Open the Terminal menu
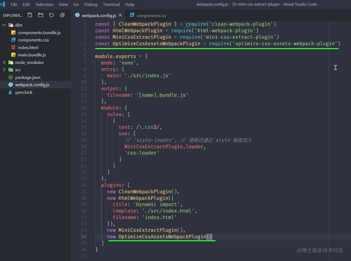This screenshot has width=351, height=261. [111, 4]
